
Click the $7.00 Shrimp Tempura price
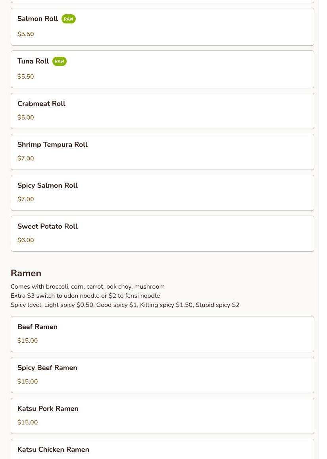(x=25, y=158)
